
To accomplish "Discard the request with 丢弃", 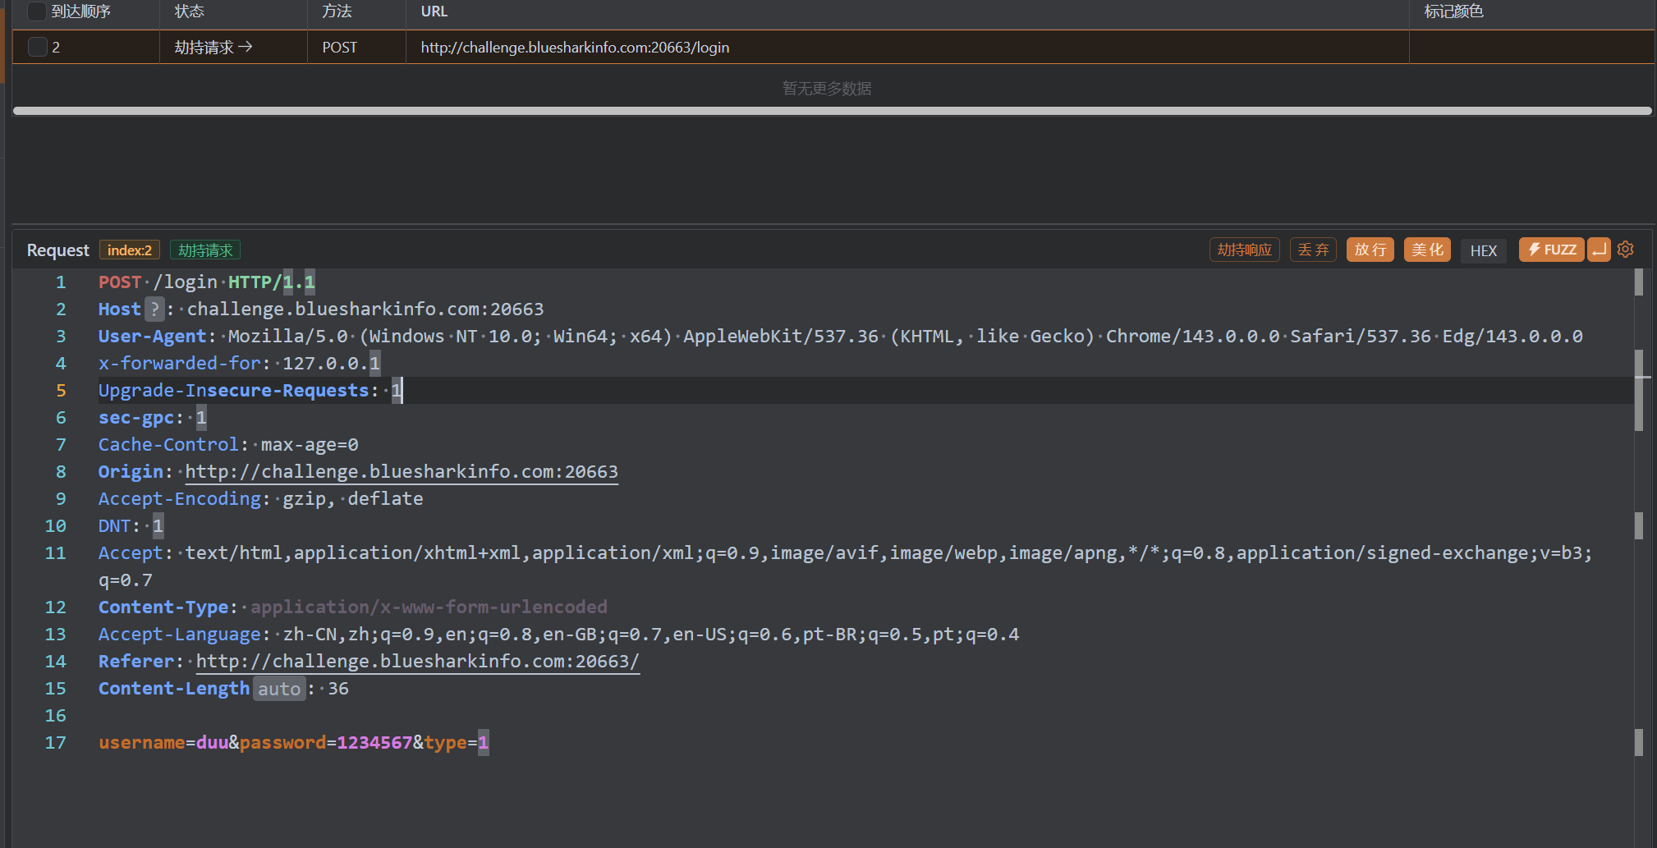I will pyautogui.click(x=1313, y=250).
